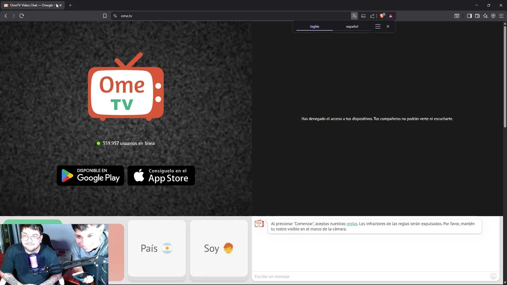Open the VPN shield icon
This screenshot has width=507, height=285.
point(493,16)
